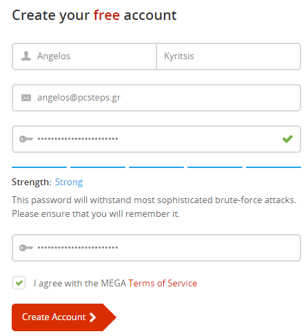Click the first segment of the strength bar
Screen dimensions: 308x336
(x=39, y=167)
